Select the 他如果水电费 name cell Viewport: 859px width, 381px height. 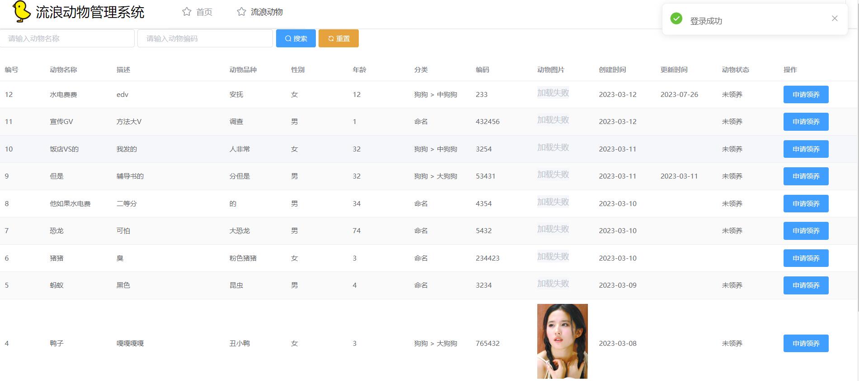click(70, 204)
